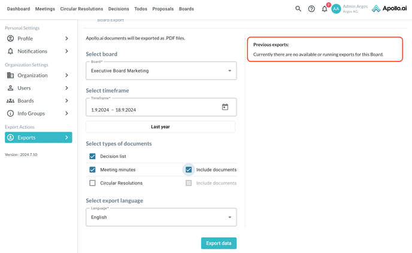Uncheck the Meeting minutes checkbox
The height and width of the screenshot is (253, 412).
click(x=92, y=170)
